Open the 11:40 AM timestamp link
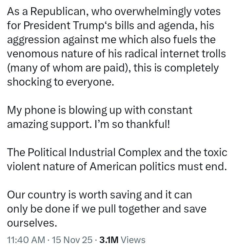The width and height of the screenshot is (236, 247). (26, 240)
